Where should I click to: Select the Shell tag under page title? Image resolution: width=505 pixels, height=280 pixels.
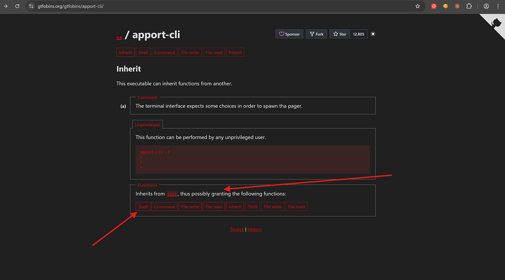(143, 52)
